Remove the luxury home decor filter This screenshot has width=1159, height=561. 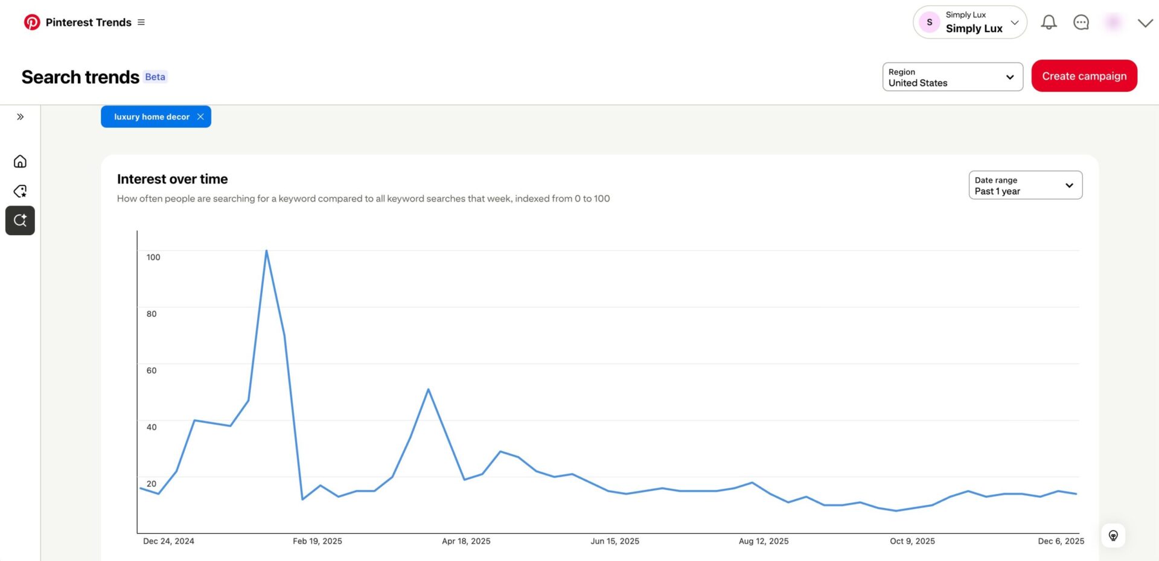(200, 116)
